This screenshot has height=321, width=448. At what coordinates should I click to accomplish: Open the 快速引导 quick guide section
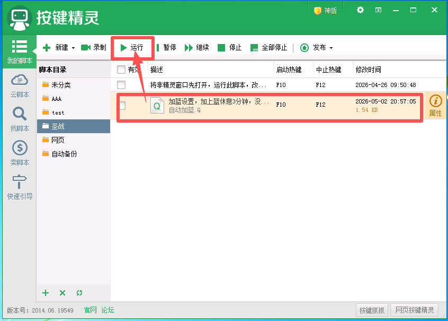pos(20,187)
